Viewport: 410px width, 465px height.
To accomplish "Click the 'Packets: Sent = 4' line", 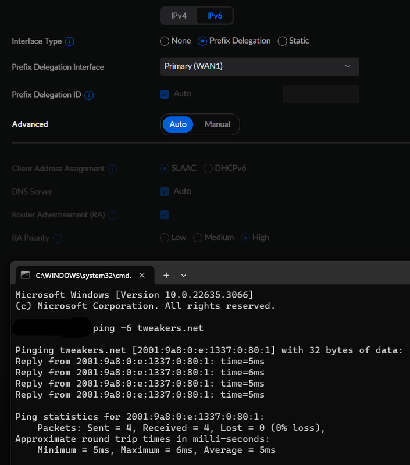I will [181, 428].
